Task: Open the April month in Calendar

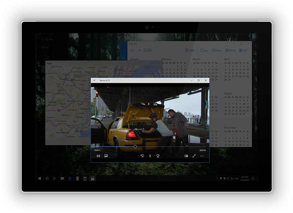Action: [x=226, y=59]
